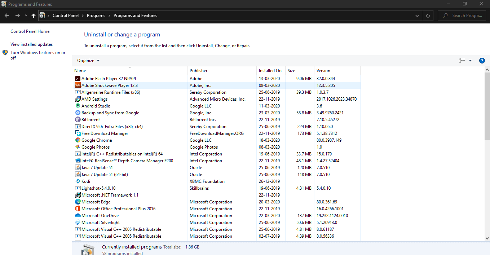Sort the list by the Publisher column header
Image resolution: width=490 pixels, height=255 pixels.
pos(222,71)
